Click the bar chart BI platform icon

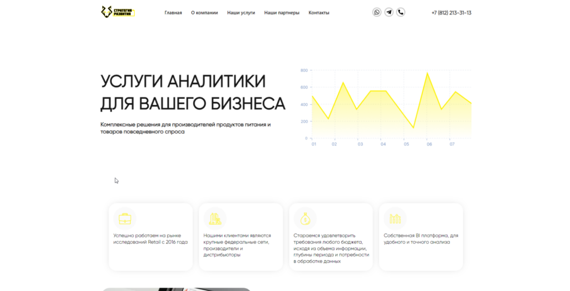[395, 219]
